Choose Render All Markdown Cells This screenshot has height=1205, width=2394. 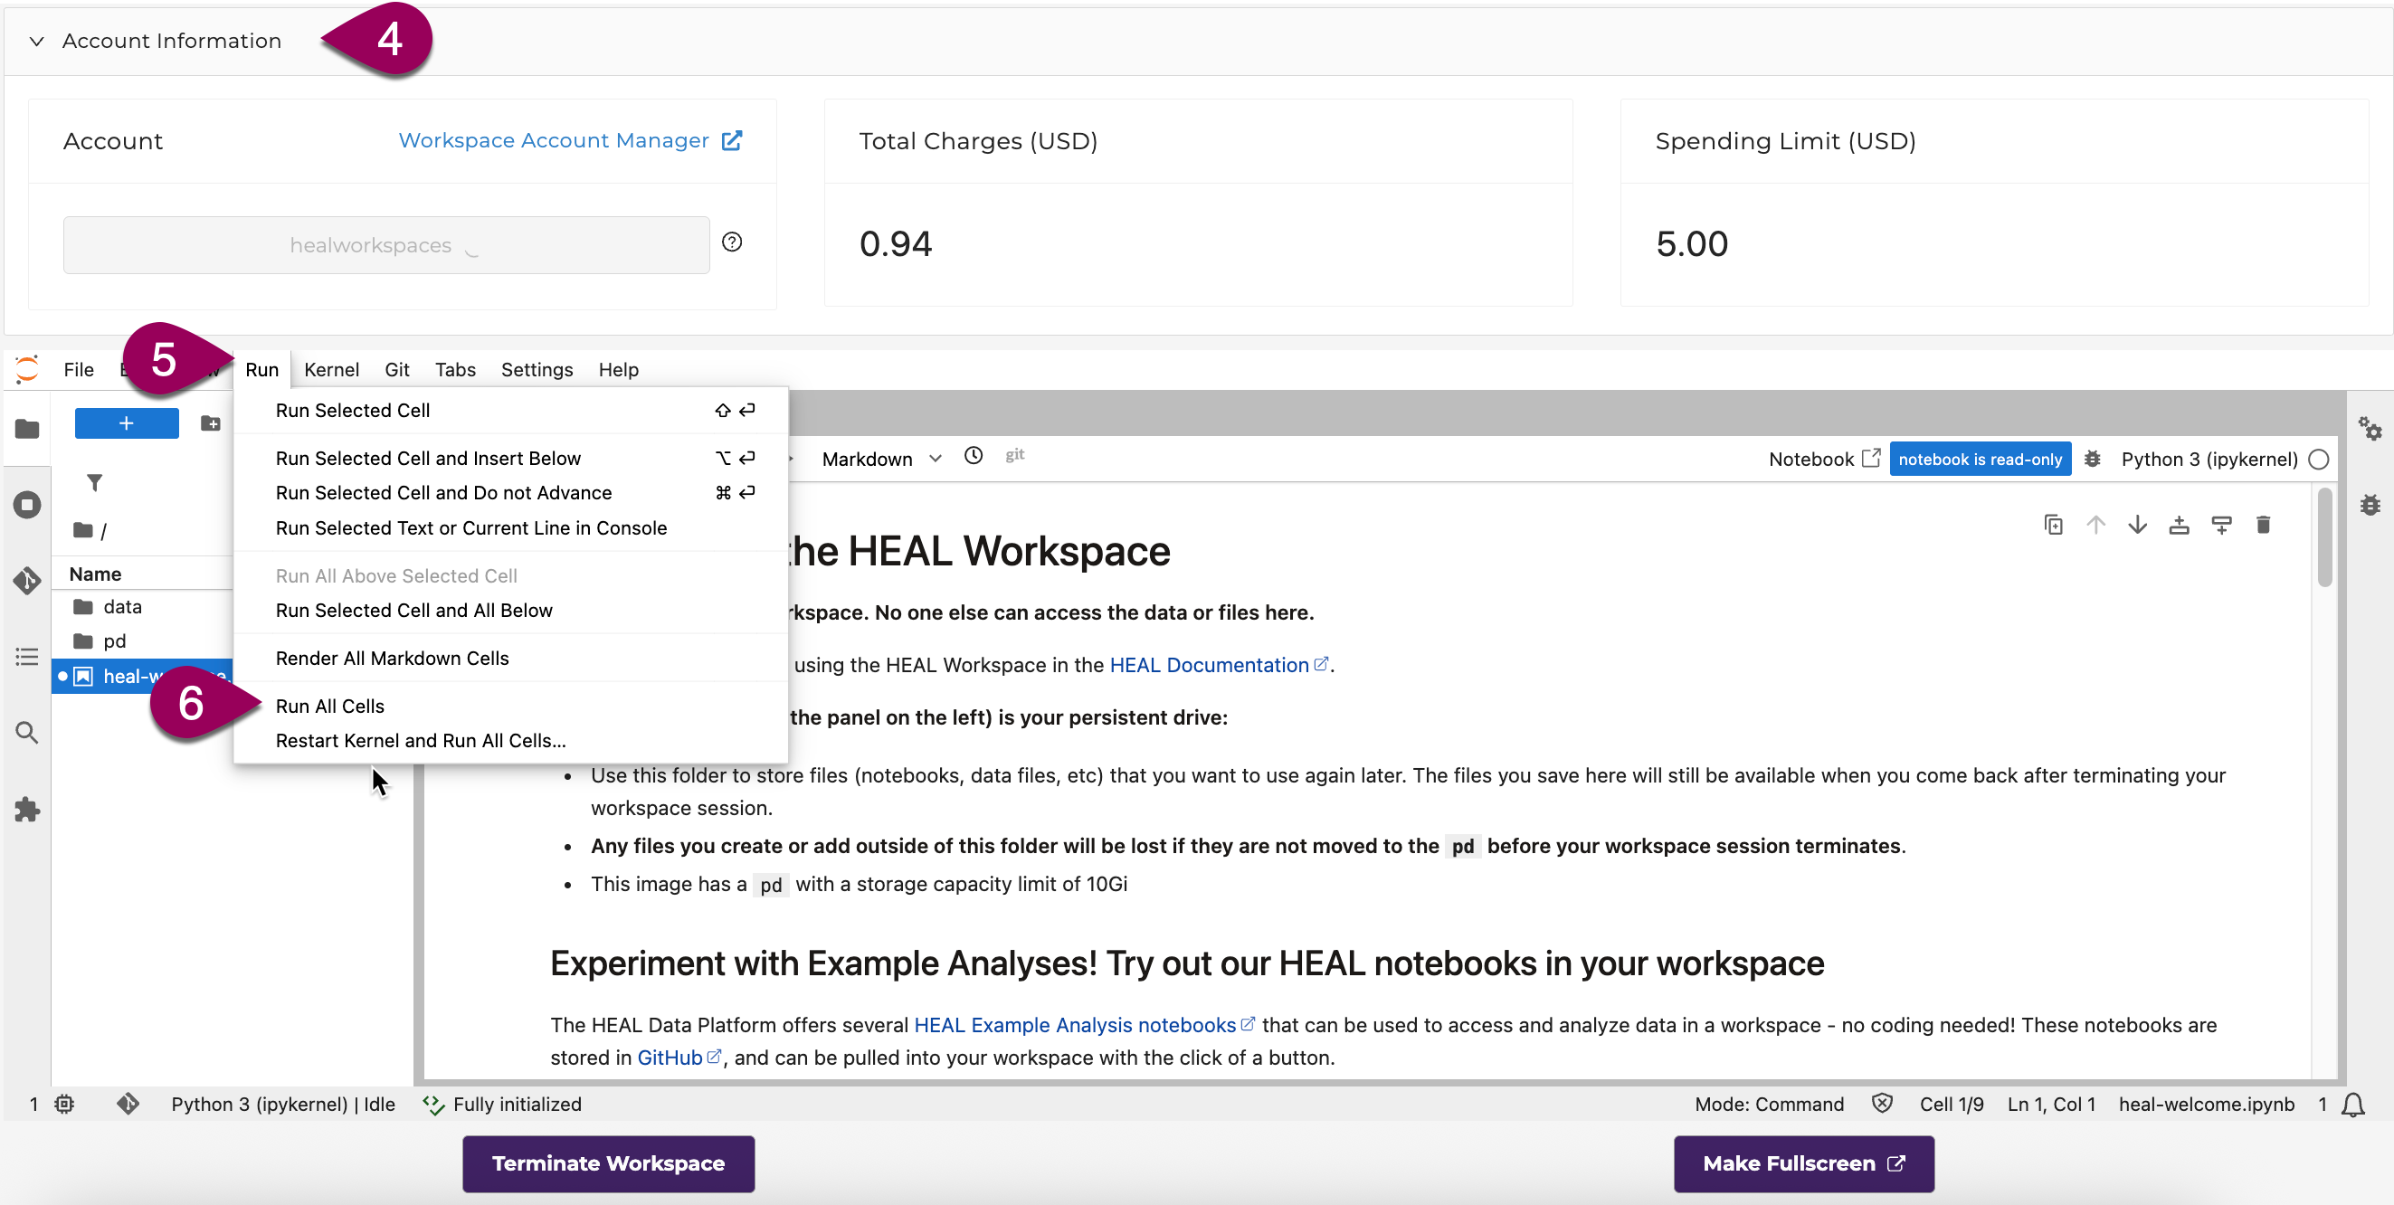[x=511, y=658]
